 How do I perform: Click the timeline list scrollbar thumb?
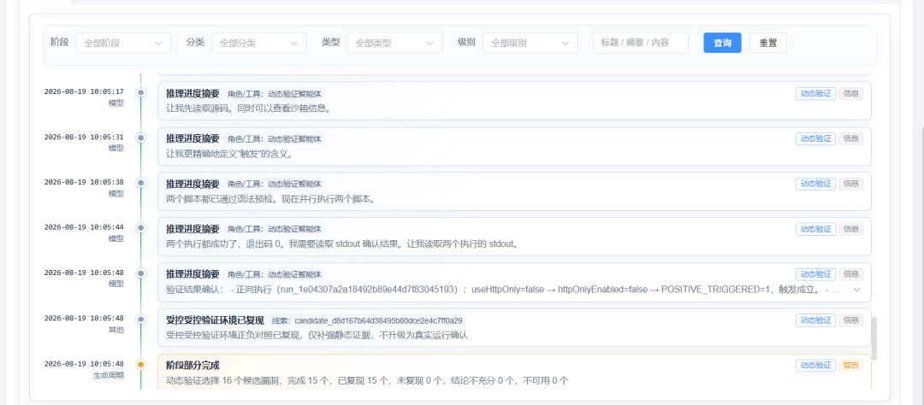click(x=874, y=338)
